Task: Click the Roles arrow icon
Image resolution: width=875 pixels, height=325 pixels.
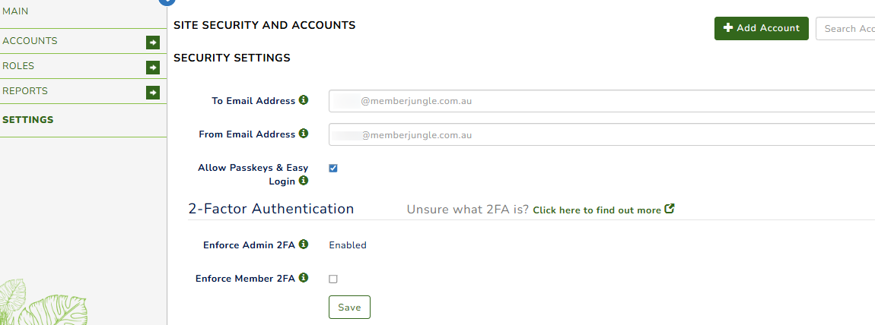Action: pos(153,68)
